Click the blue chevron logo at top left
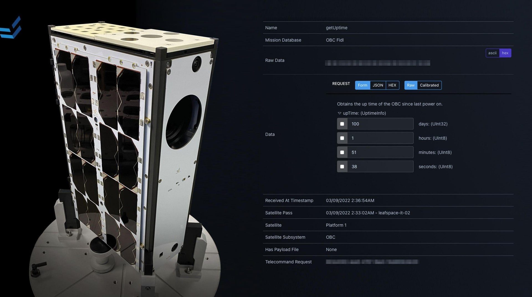 (11, 27)
